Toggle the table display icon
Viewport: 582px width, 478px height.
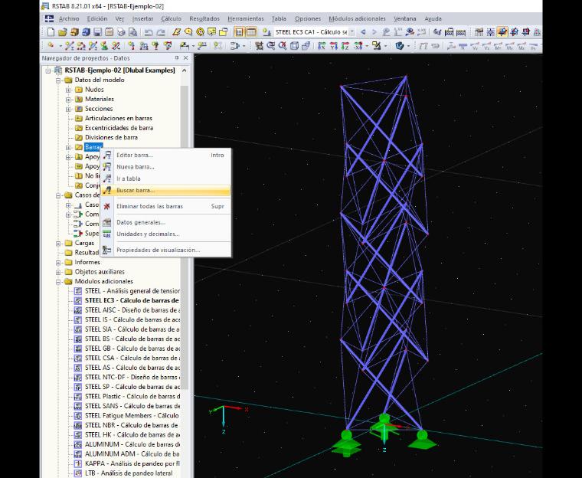[x=251, y=32]
